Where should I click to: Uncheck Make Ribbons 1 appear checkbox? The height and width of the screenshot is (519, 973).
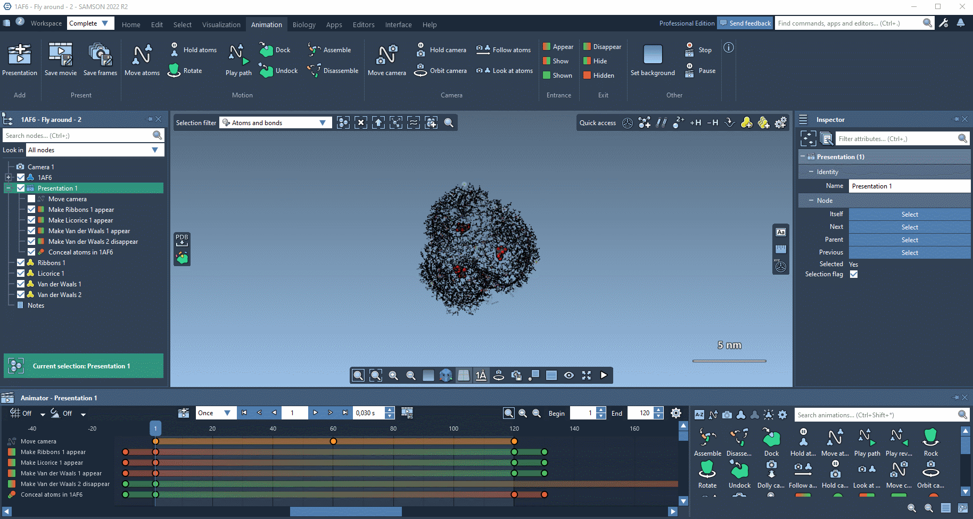click(31, 210)
